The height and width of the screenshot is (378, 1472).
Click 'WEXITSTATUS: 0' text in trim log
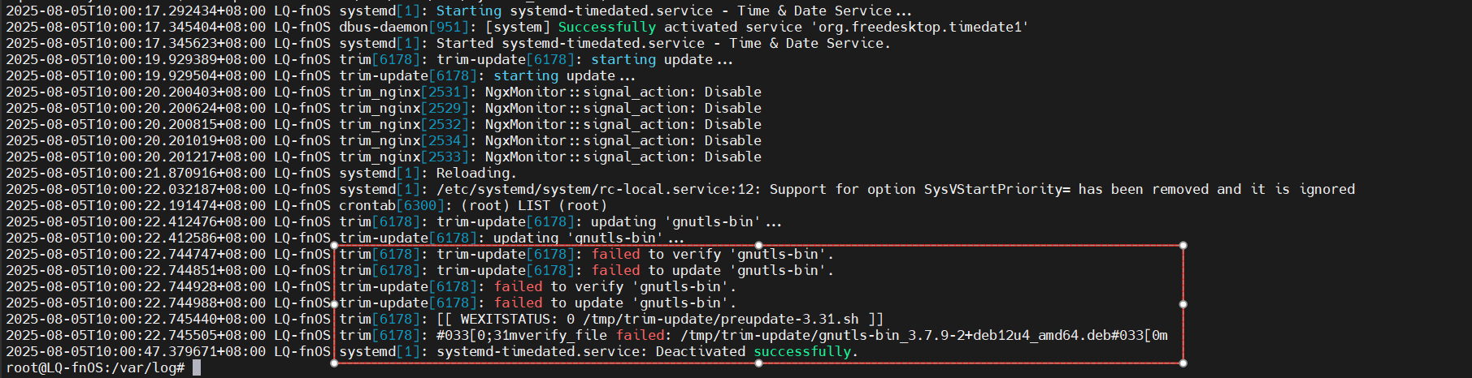coord(517,319)
